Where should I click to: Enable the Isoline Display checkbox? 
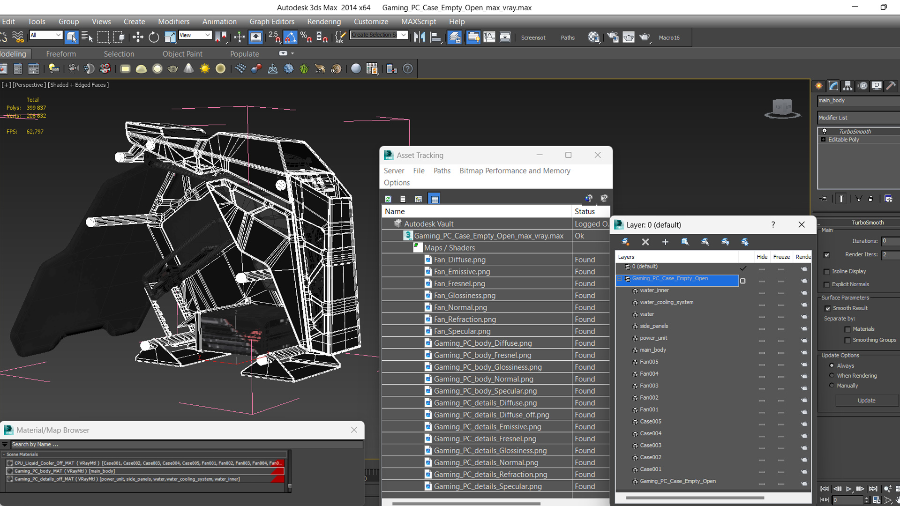click(x=827, y=272)
